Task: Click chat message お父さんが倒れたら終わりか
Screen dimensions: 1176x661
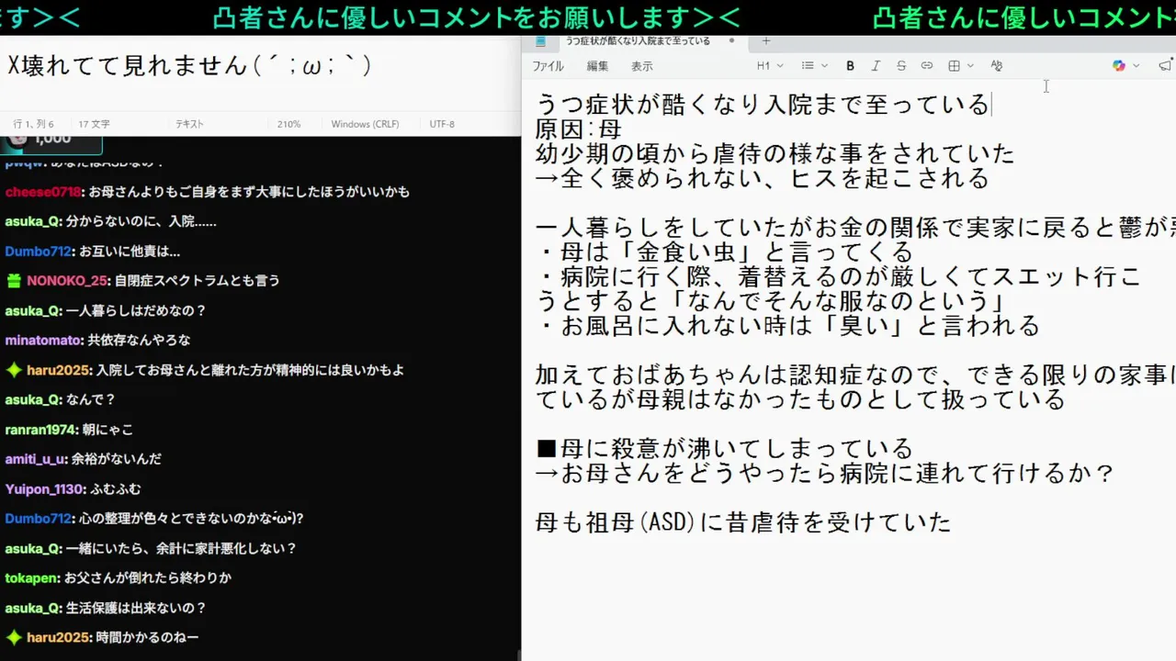Action: pos(148,578)
